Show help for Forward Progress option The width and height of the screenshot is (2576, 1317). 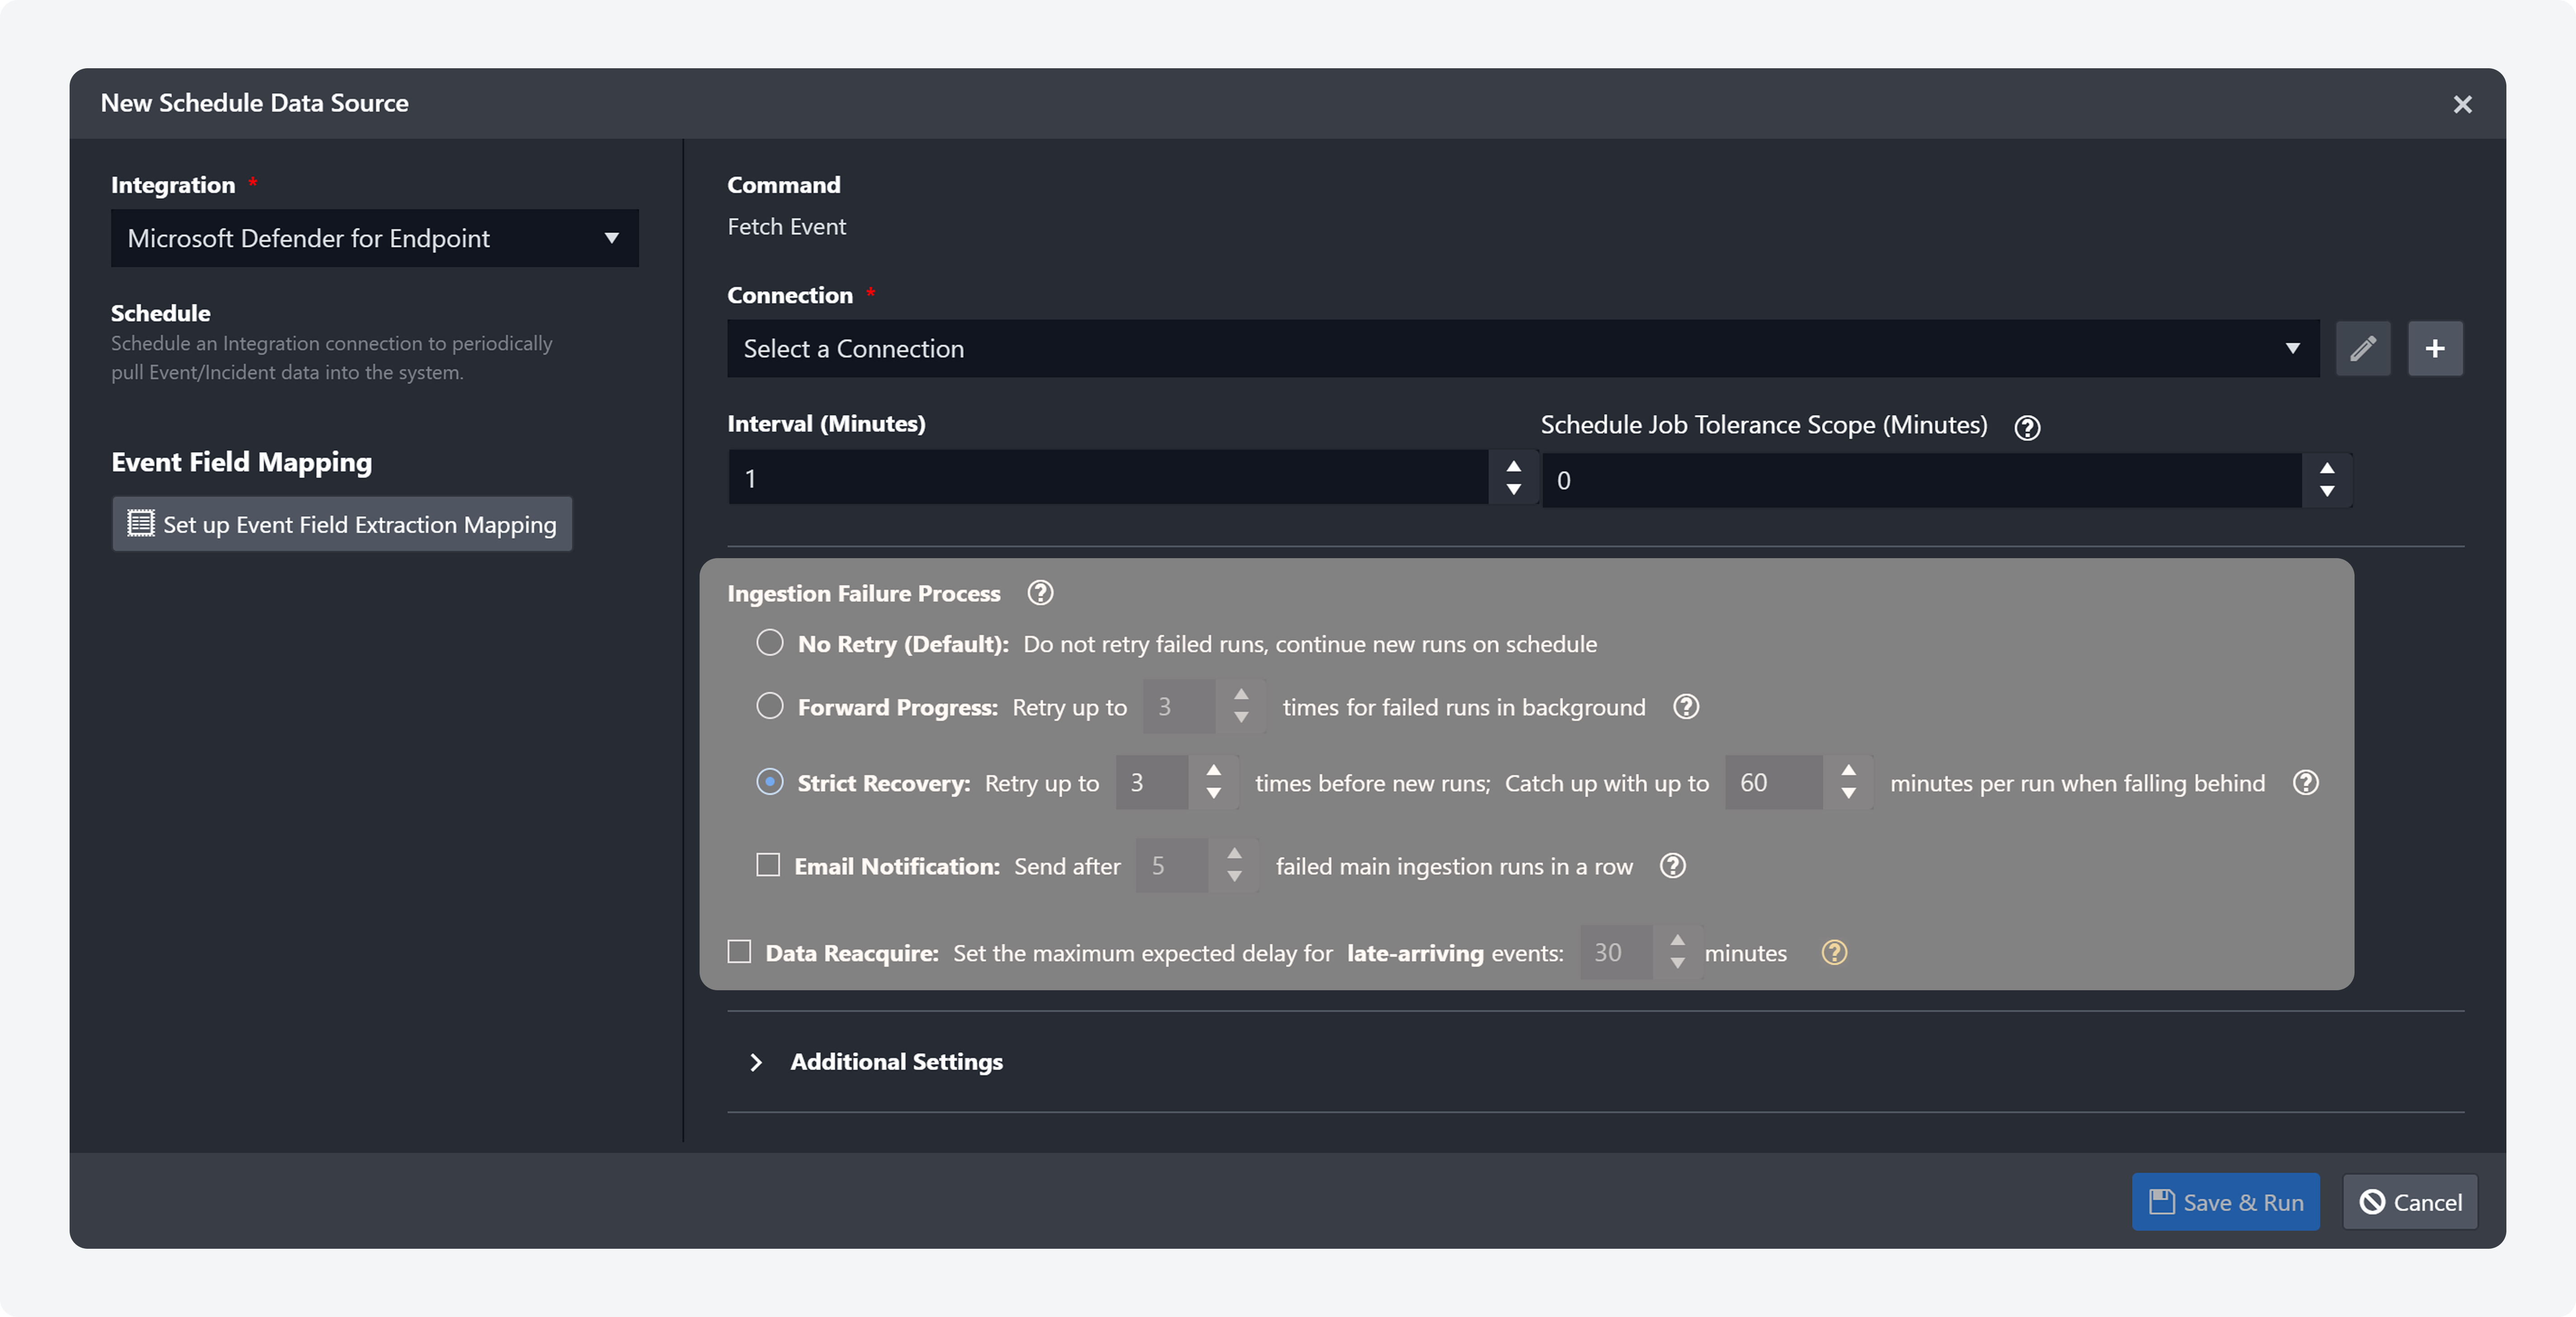(x=1686, y=707)
